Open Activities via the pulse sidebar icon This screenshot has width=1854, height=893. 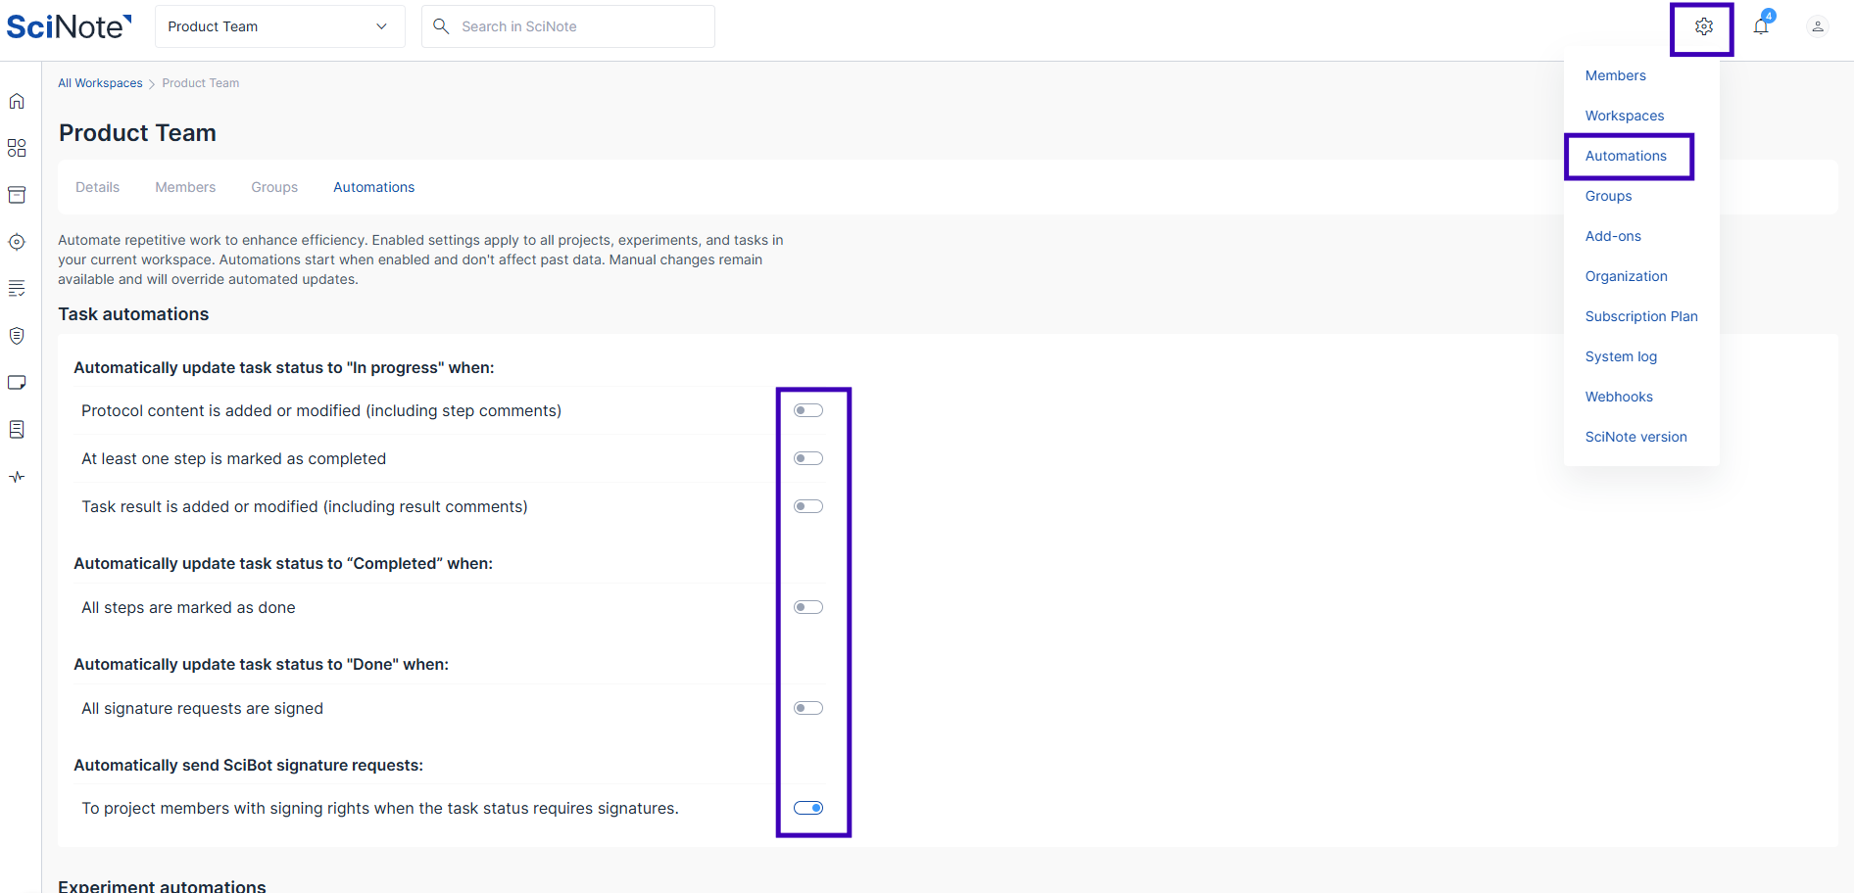coord(17,477)
